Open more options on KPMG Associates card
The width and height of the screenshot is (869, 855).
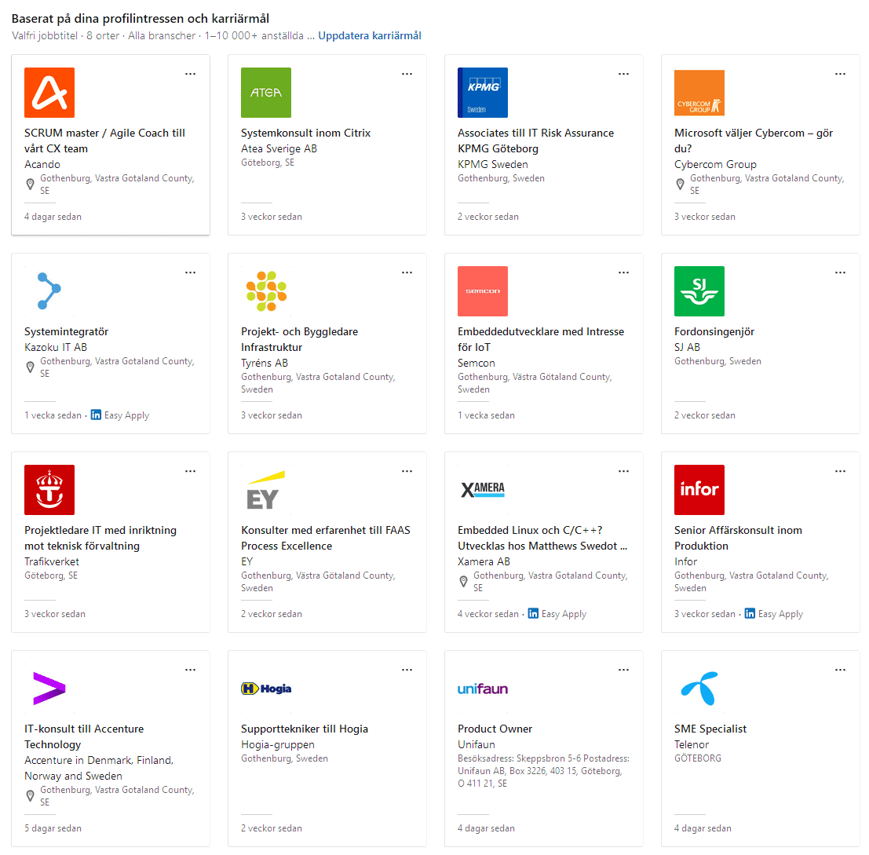click(x=623, y=74)
